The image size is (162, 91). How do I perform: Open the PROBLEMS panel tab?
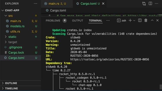(x=53, y=20)
